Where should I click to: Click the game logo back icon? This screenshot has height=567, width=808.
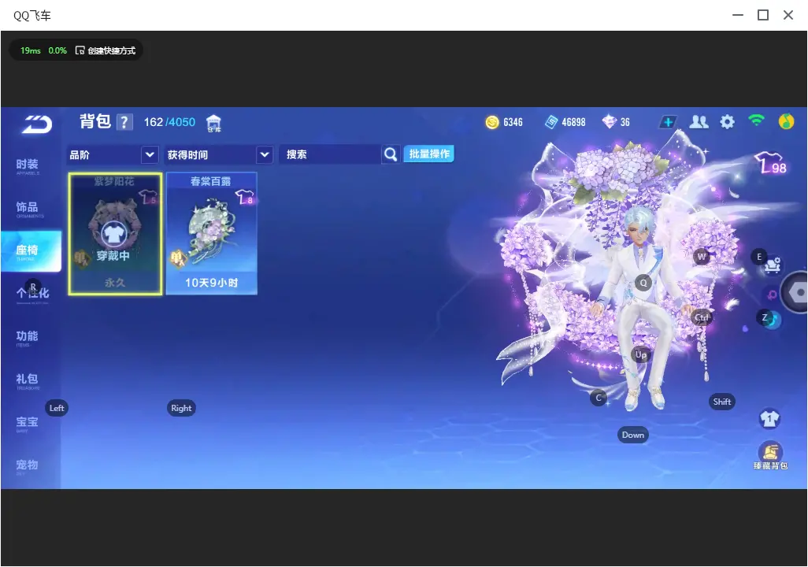(x=36, y=124)
